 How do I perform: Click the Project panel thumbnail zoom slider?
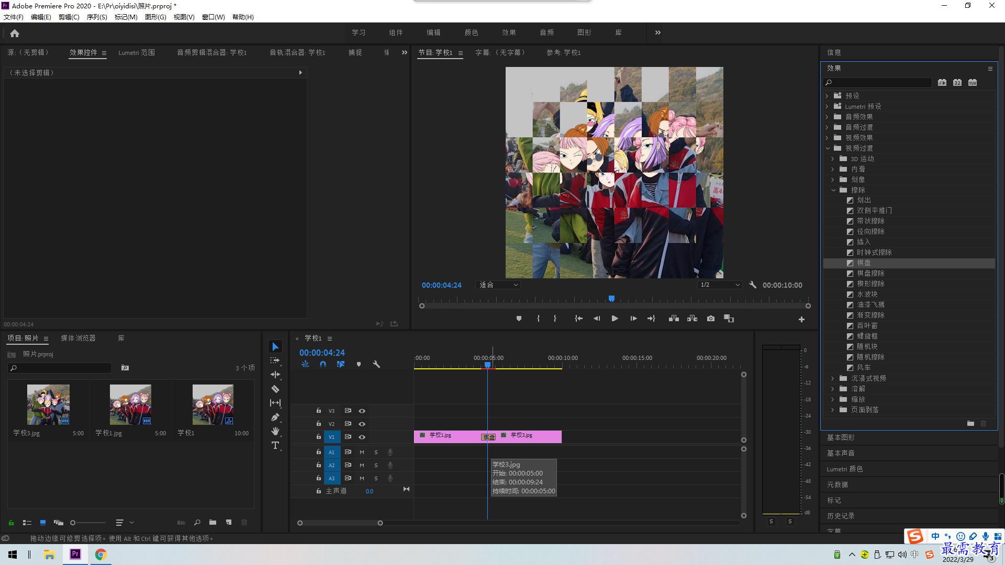click(x=73, y=522)
